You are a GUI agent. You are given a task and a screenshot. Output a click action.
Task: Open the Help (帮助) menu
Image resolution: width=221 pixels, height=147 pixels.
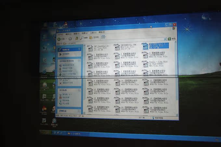point(101,32)
